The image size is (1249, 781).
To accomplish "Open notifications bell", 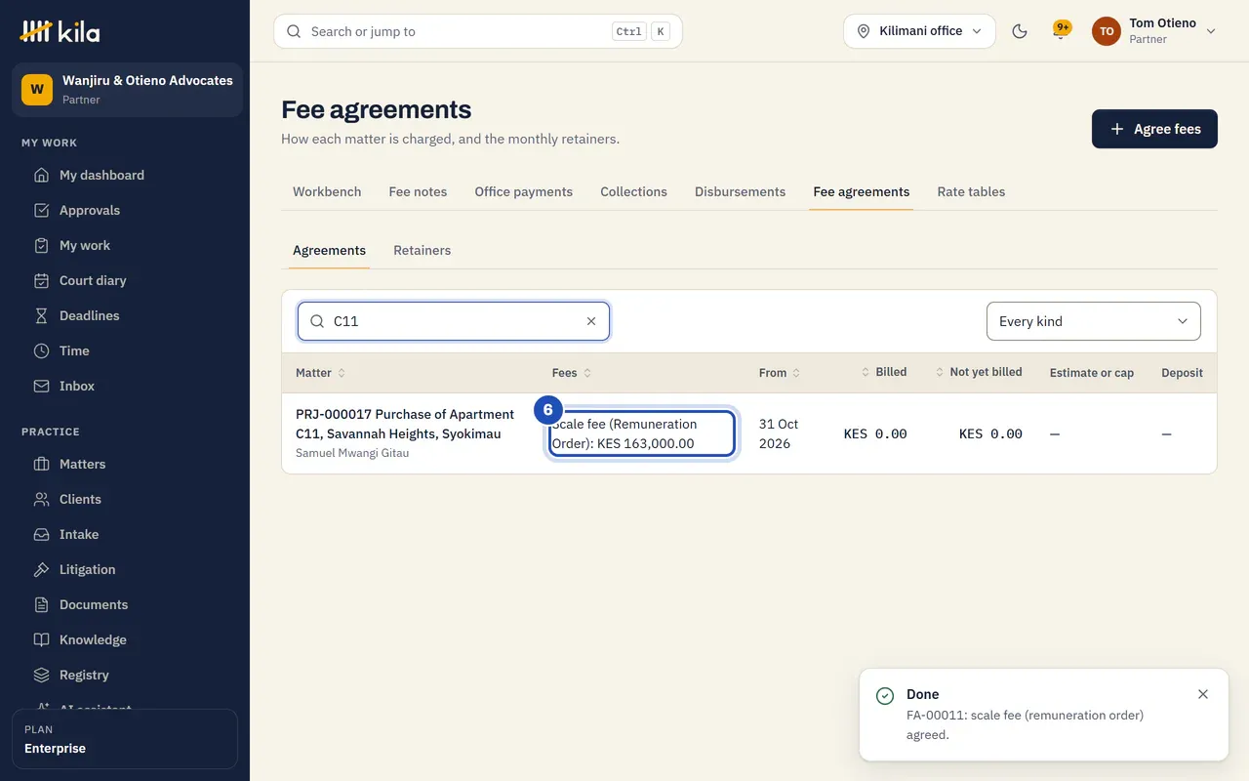I will tap(1061, 31).
